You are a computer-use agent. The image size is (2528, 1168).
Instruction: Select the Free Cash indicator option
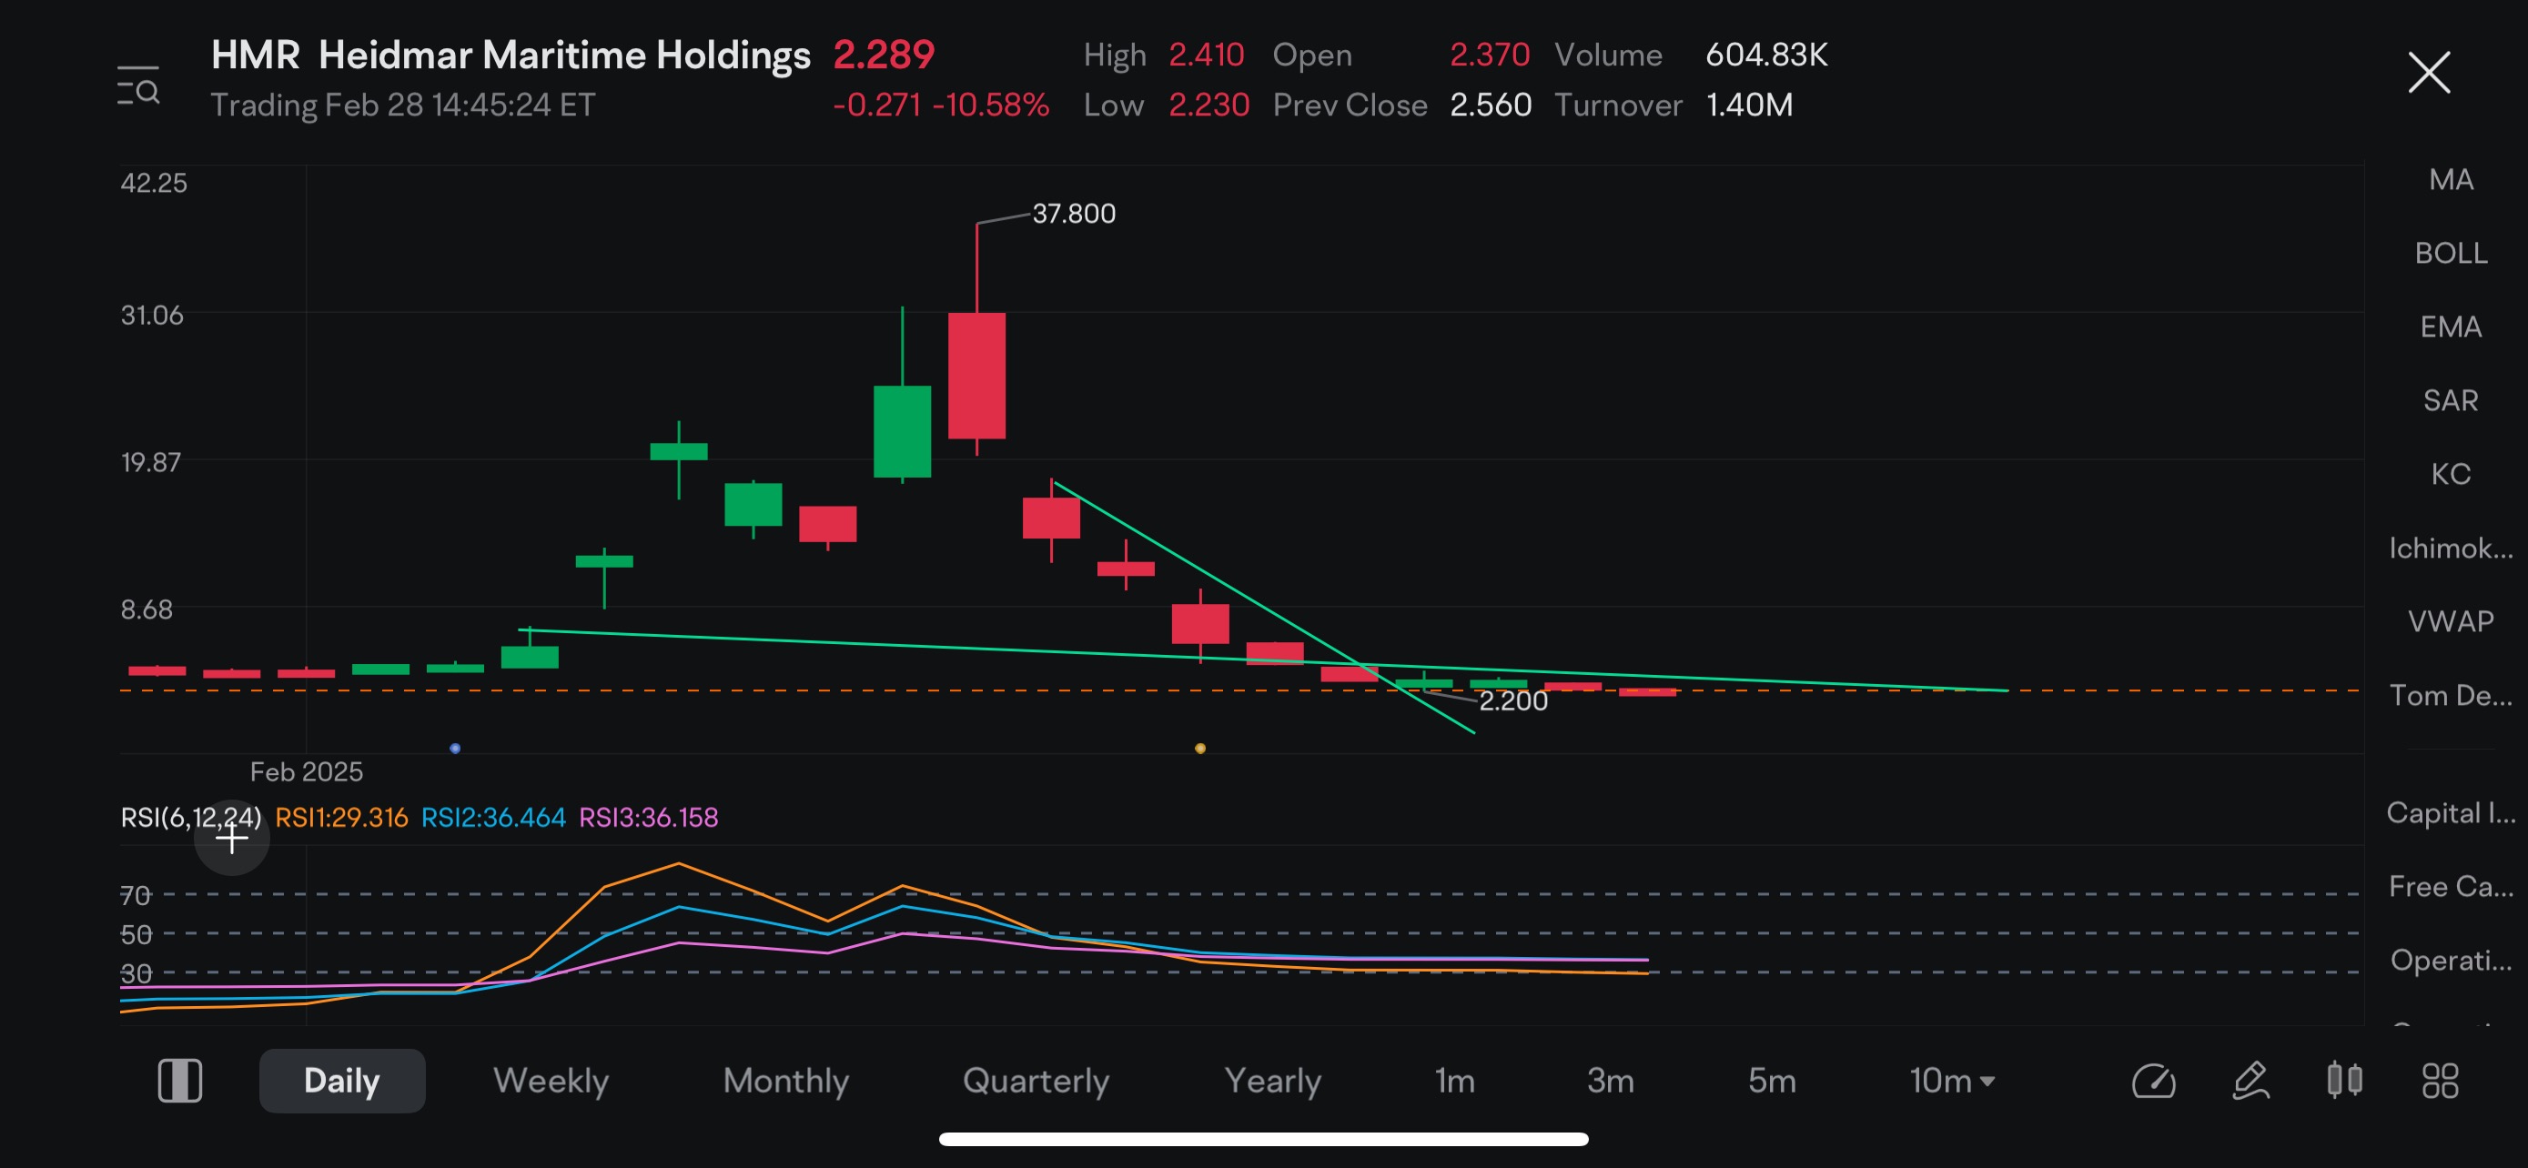tap(2451, 887)
